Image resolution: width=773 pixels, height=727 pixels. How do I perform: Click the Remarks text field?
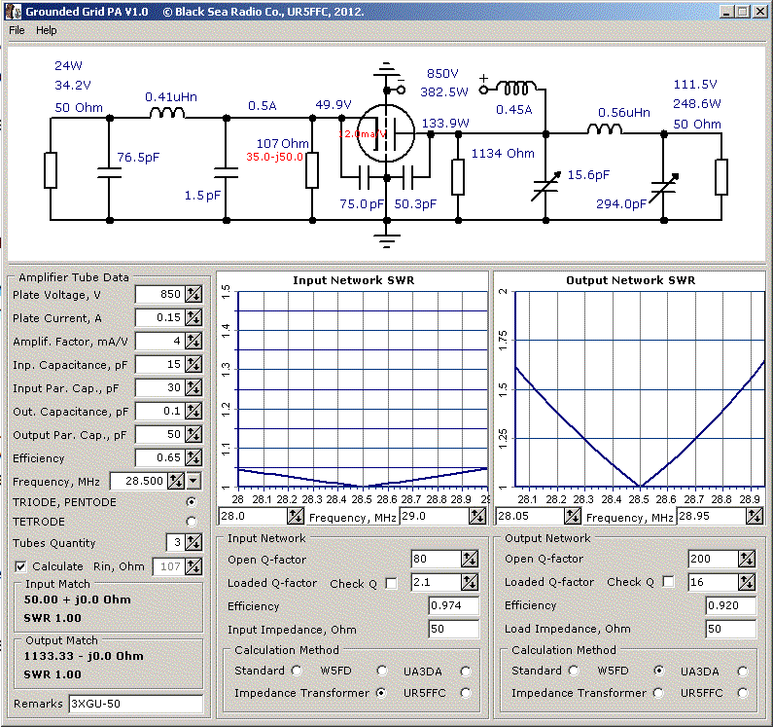(136, 704)
